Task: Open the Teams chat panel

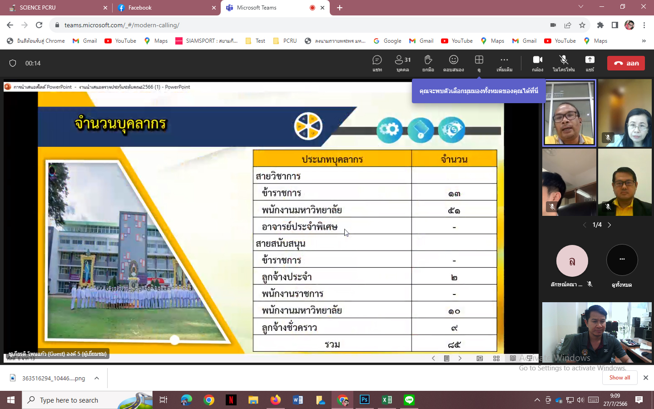Action: tap(377, 63)
